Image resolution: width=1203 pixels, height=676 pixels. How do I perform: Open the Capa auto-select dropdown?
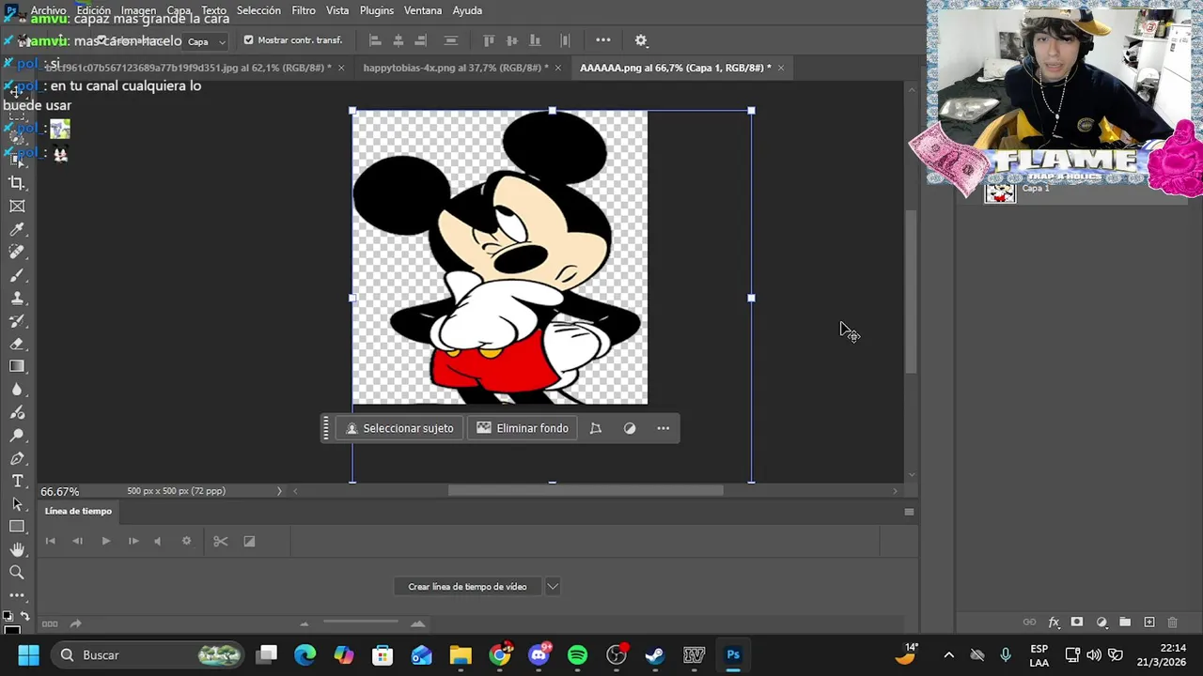click(207, 41)
